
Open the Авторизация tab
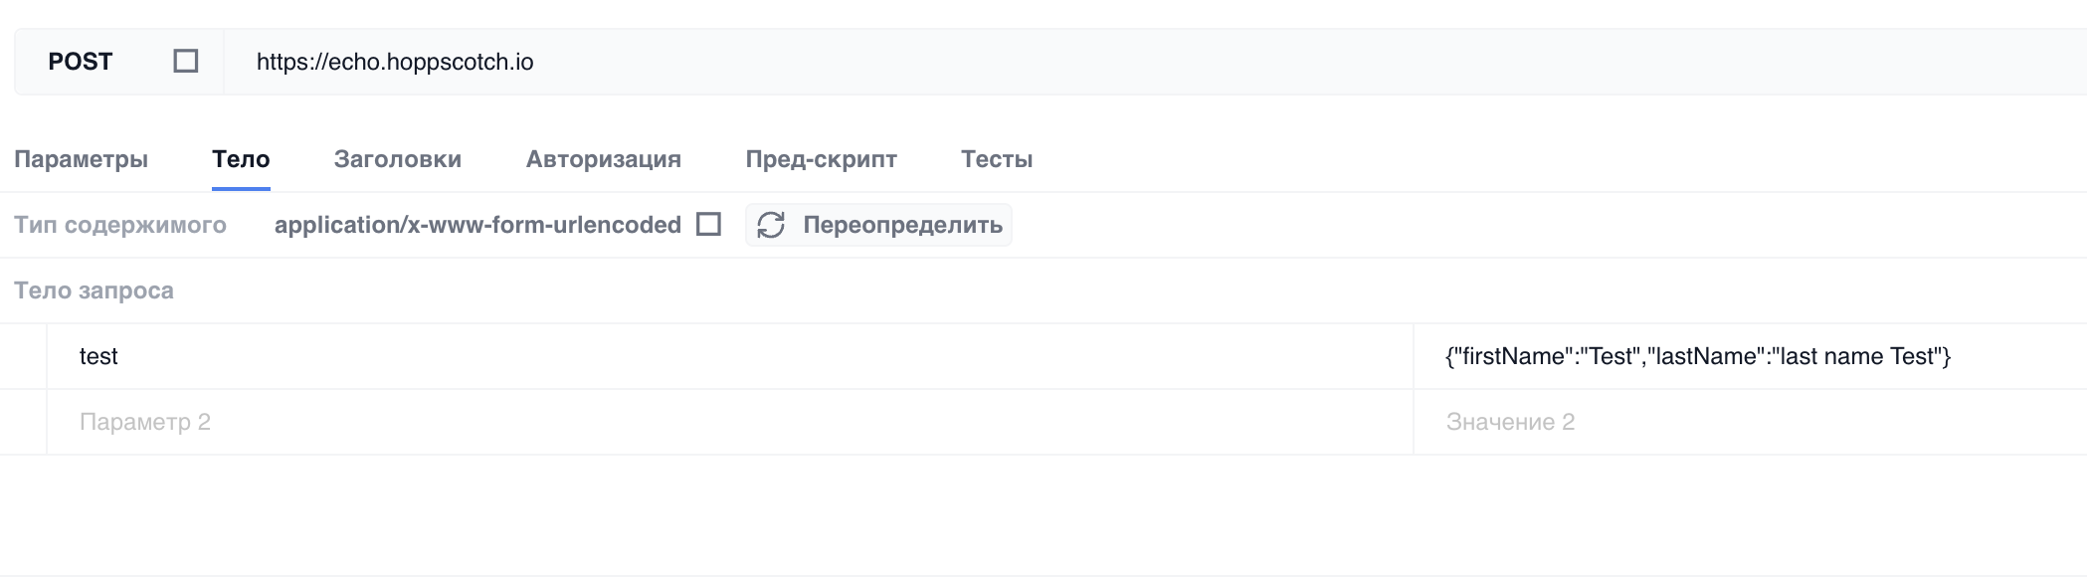[603, 158]
